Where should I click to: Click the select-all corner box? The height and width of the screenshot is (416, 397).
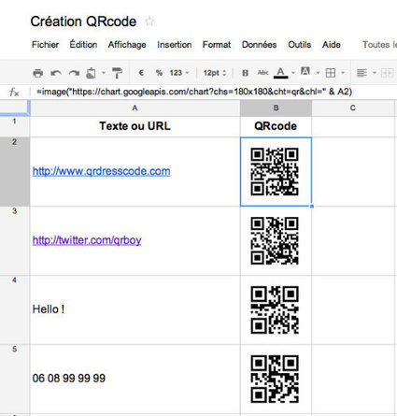[15, 108]
